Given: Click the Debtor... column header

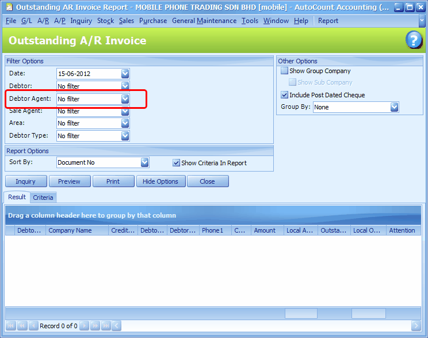Looking at the screenshot, I should coord(183,230).
